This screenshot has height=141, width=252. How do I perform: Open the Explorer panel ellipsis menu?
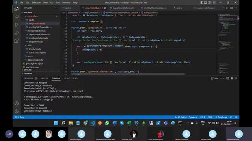coord(56,8)
